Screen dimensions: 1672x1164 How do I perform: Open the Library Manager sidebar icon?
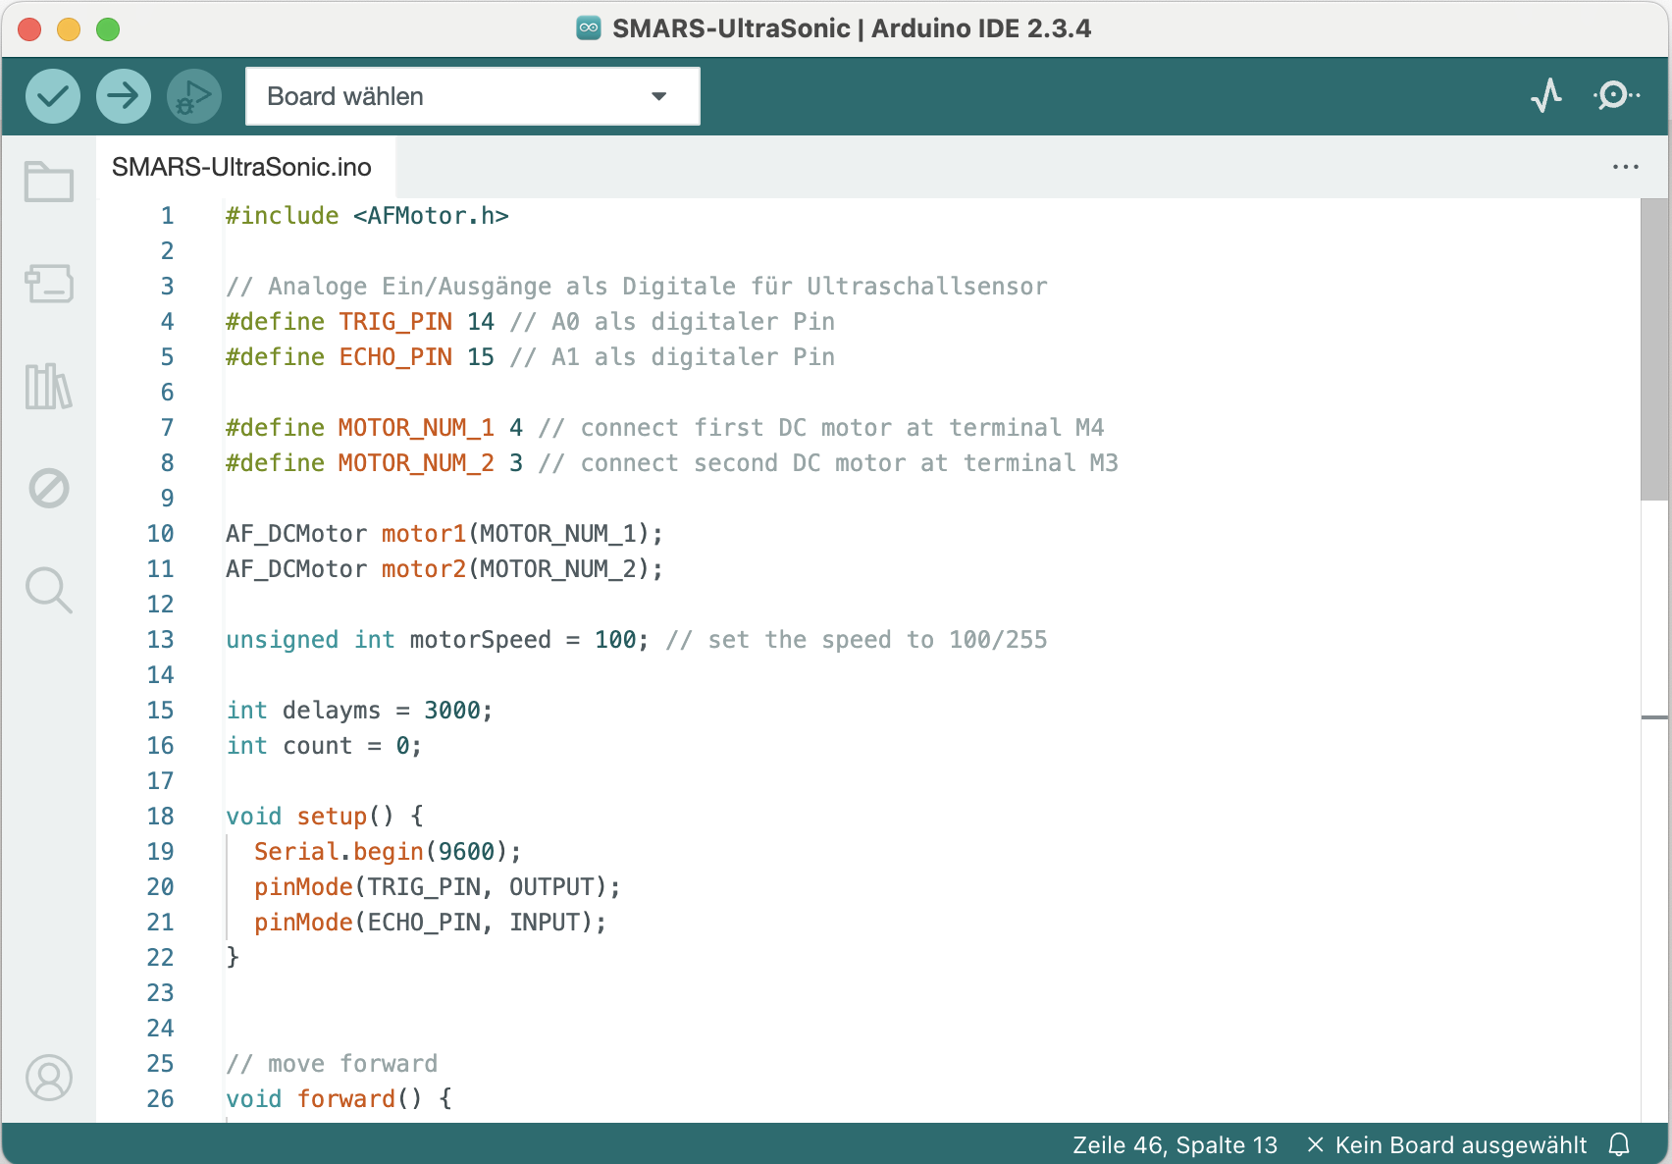click(49, 386)
